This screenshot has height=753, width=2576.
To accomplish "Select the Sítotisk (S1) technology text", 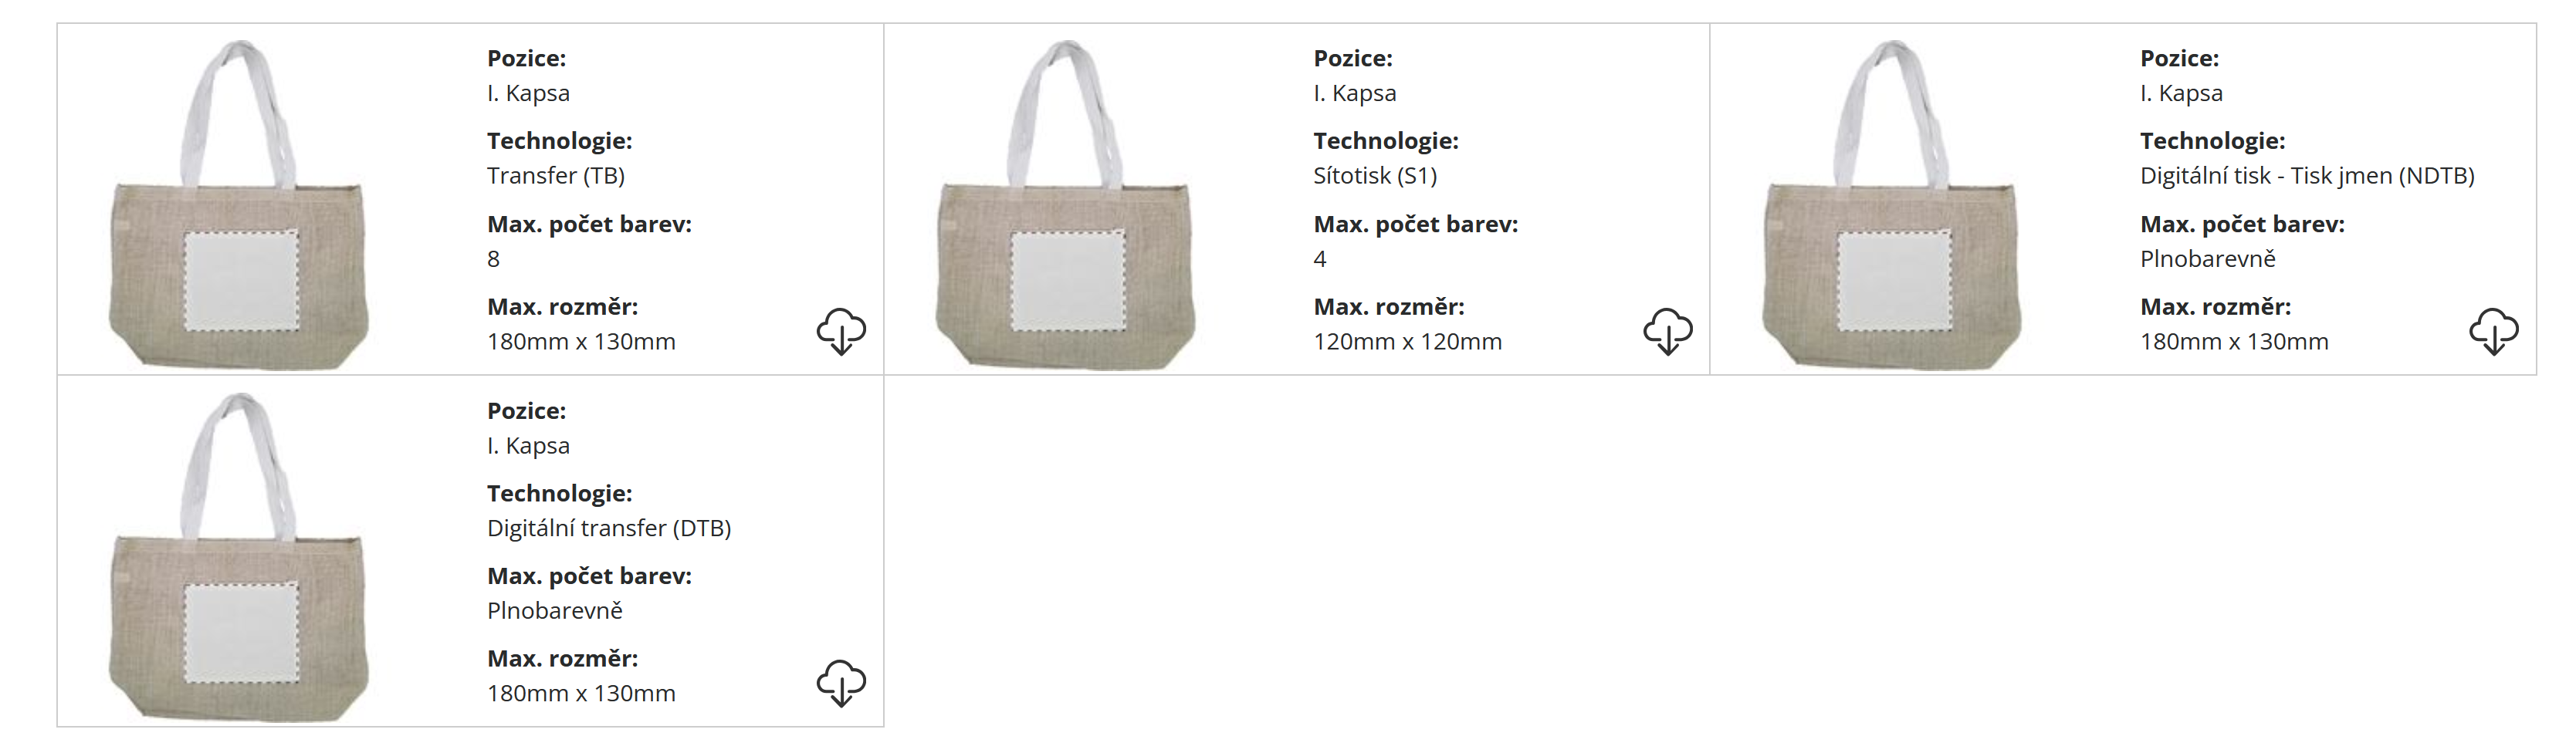I will coord(1375,176).
